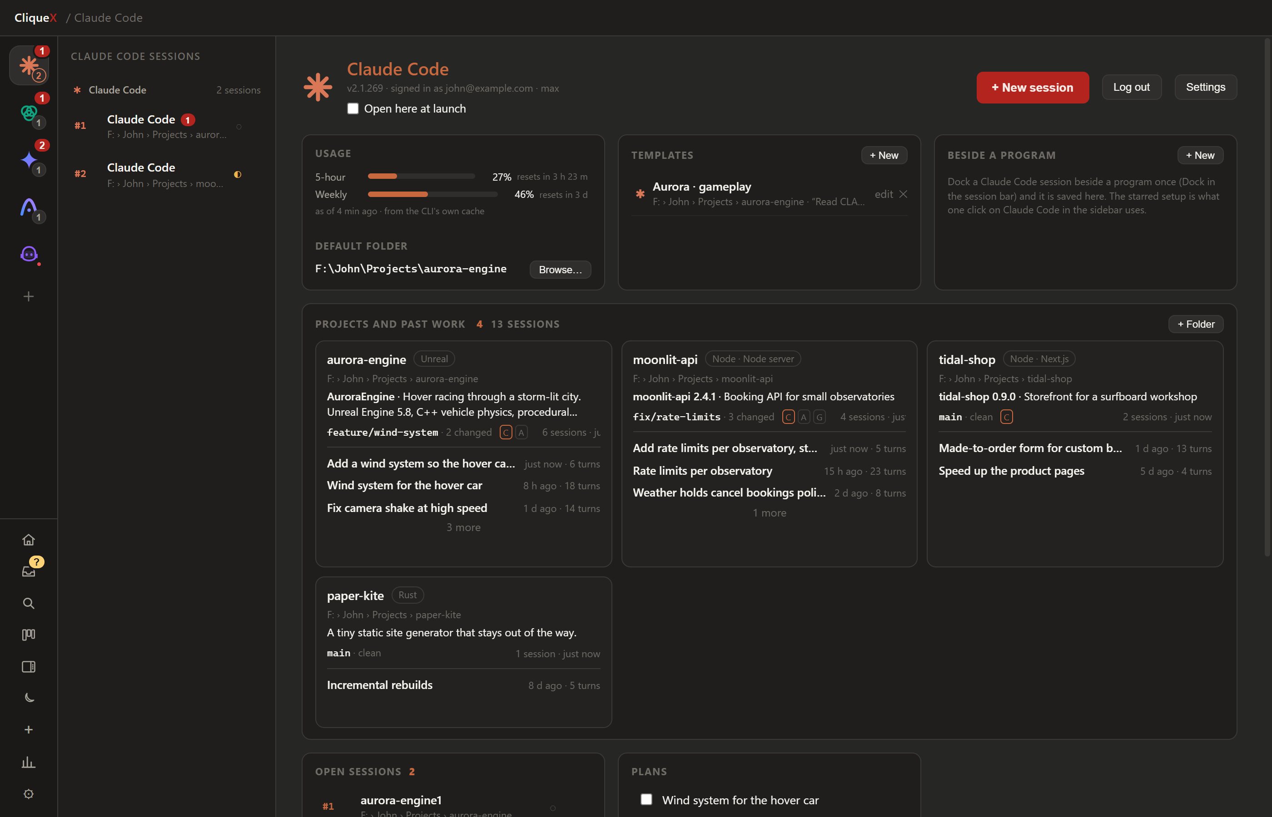Click the + Folder button
The image size is (1272, 817).
1196,324
